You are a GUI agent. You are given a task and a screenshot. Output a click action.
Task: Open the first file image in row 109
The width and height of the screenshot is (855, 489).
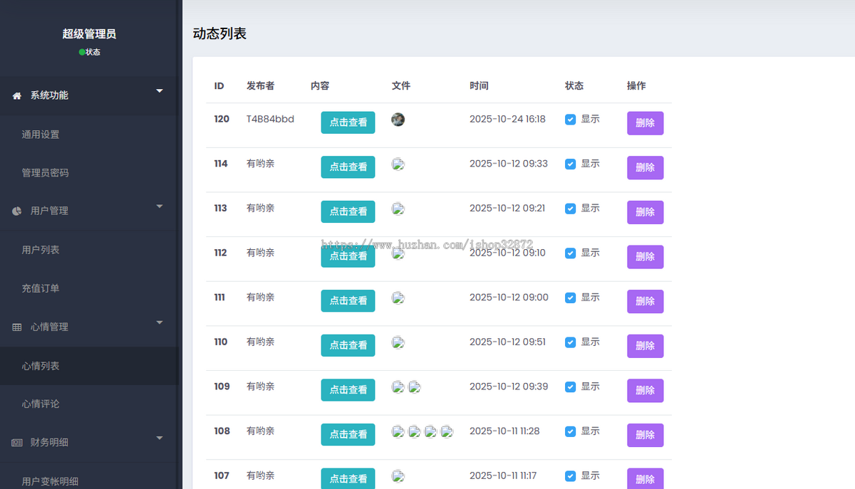pyautogui.click(x=398, y=387)
